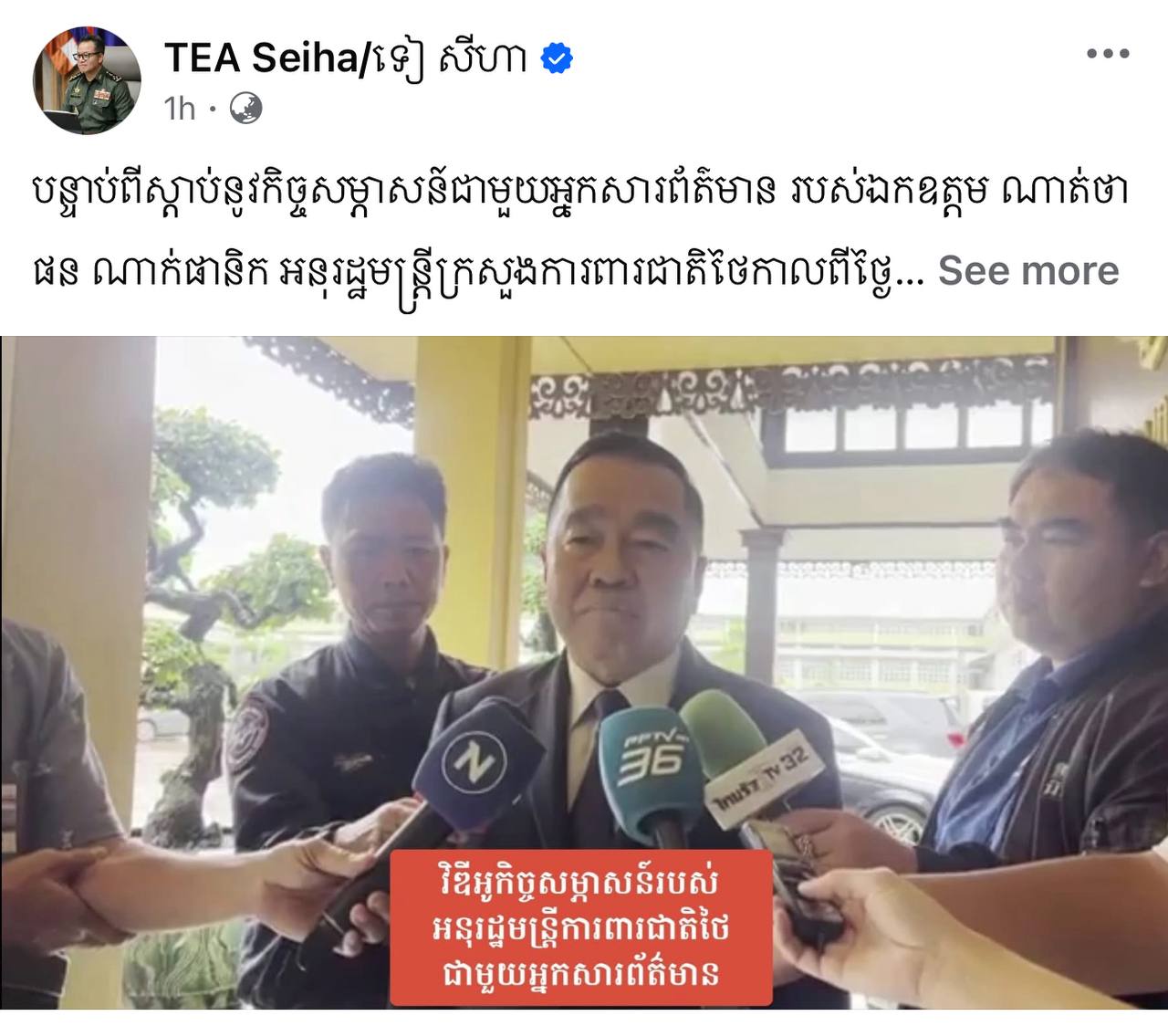1168x1026 pixels.
Task: Click the blue verified badge
Action: [557, 58]
